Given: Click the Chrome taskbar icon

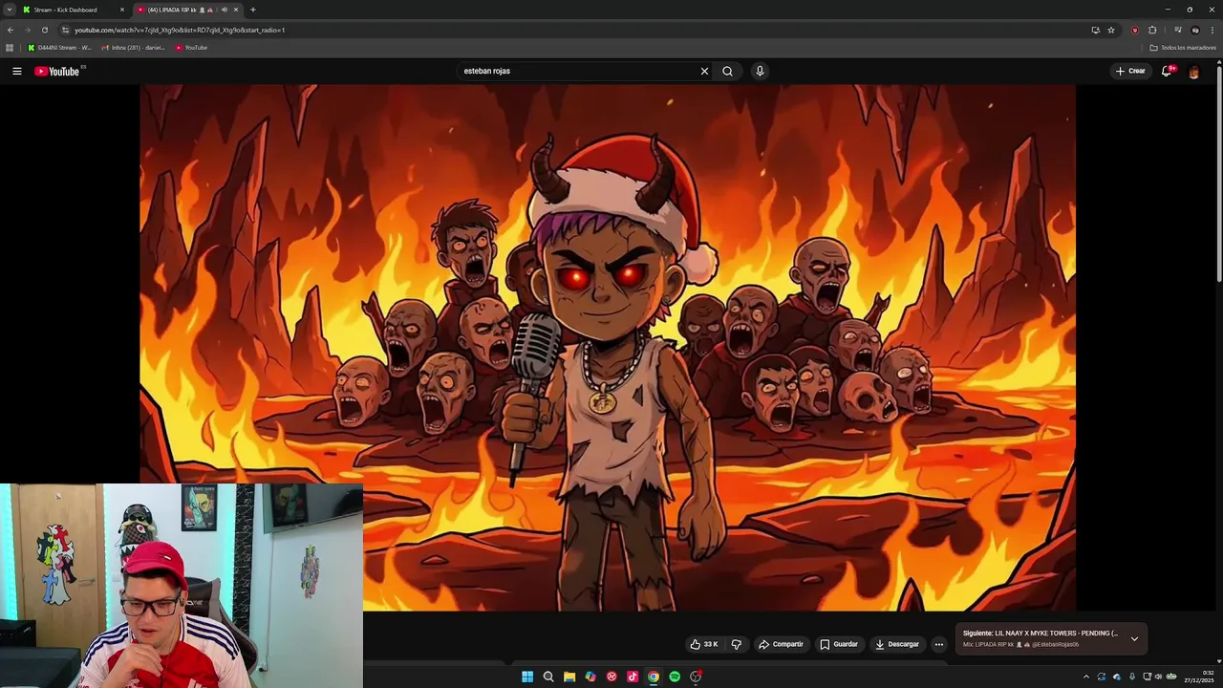Looking at the screenshot, I should tap(654, 677).
